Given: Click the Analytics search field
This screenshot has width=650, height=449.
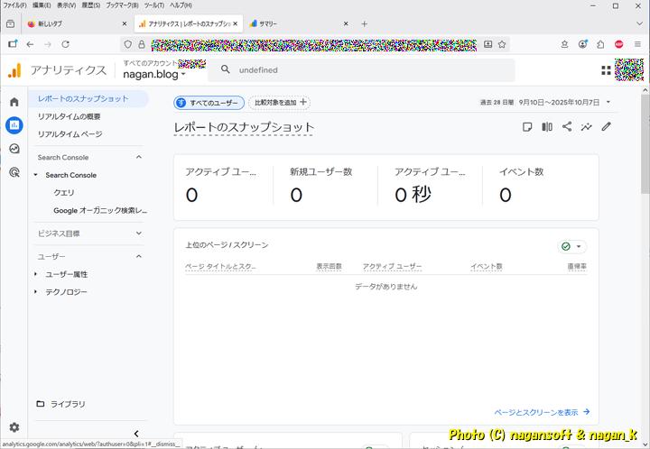Looking at the screenshot, I should click(x=361, y=69).
